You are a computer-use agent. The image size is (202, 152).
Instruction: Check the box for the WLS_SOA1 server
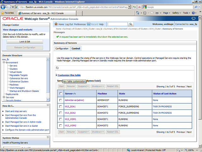pos(61,107)
